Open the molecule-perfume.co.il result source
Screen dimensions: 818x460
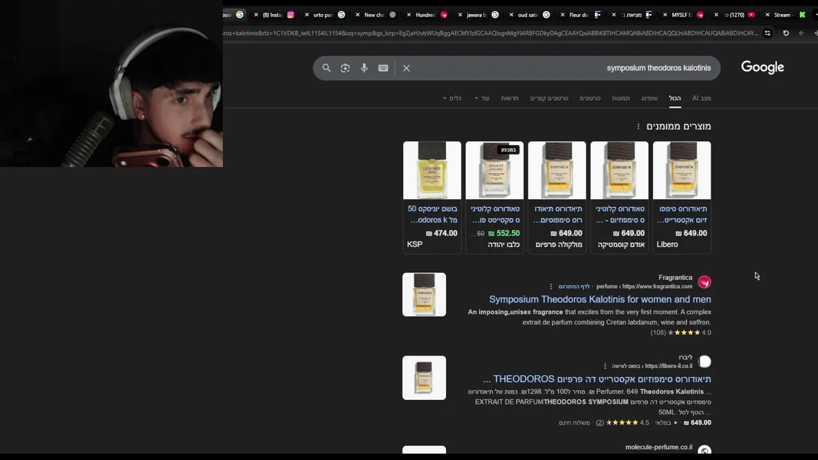tap(659, 447)
